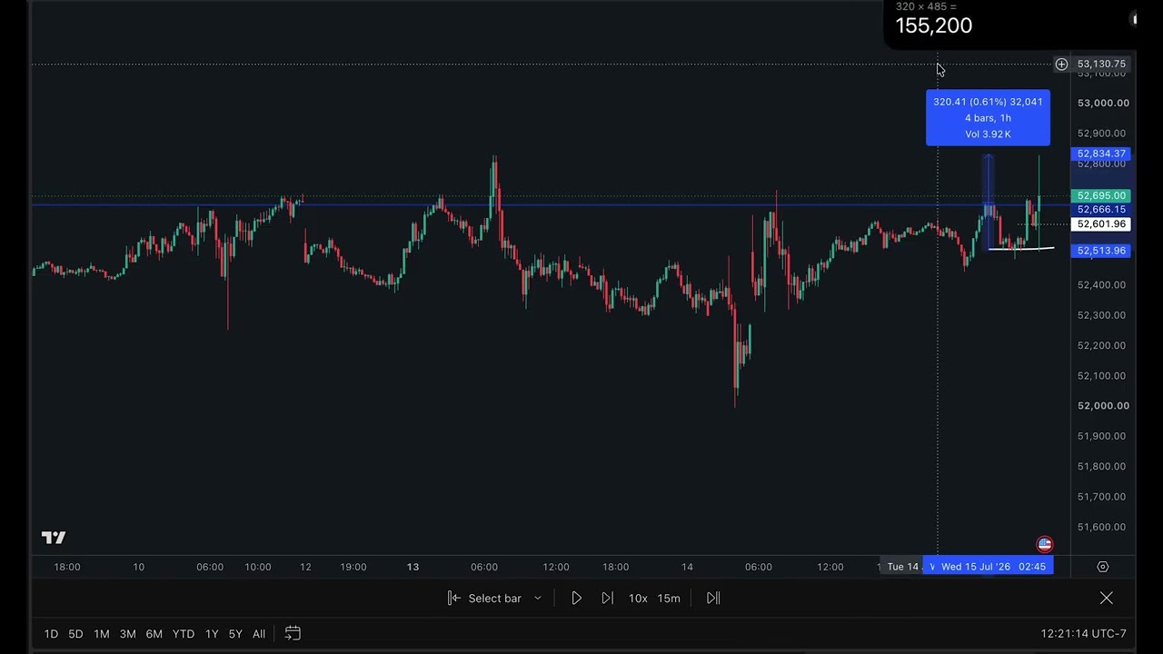Select the 5D time range

click(x=75, y=634)
